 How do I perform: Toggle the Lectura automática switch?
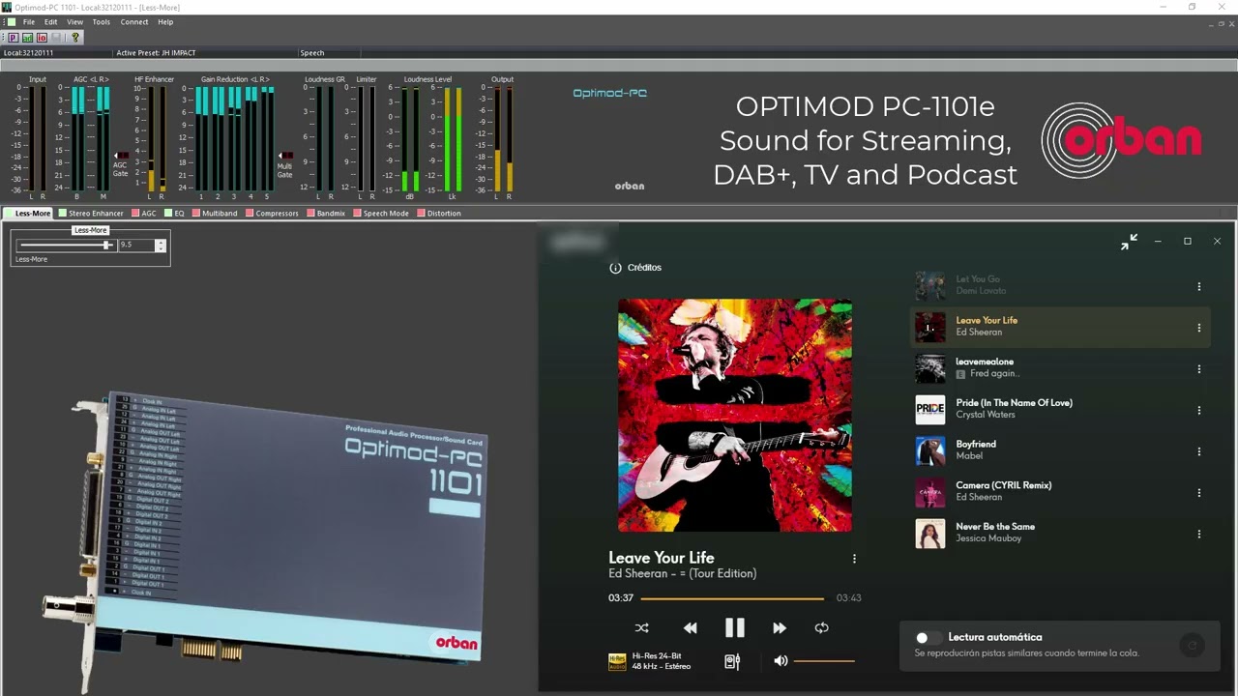coord(928,638)
